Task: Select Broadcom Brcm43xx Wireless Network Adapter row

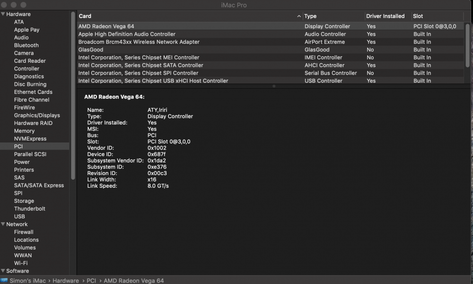Action: [x=271, y=42]
